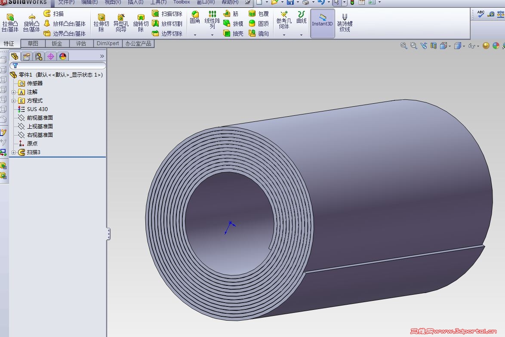Click the spell check ABC icon
This screenshot has height=337, width=505.
(481, 14)
